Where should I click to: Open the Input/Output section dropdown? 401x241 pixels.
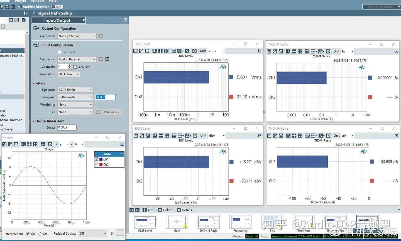click(58, 20)
